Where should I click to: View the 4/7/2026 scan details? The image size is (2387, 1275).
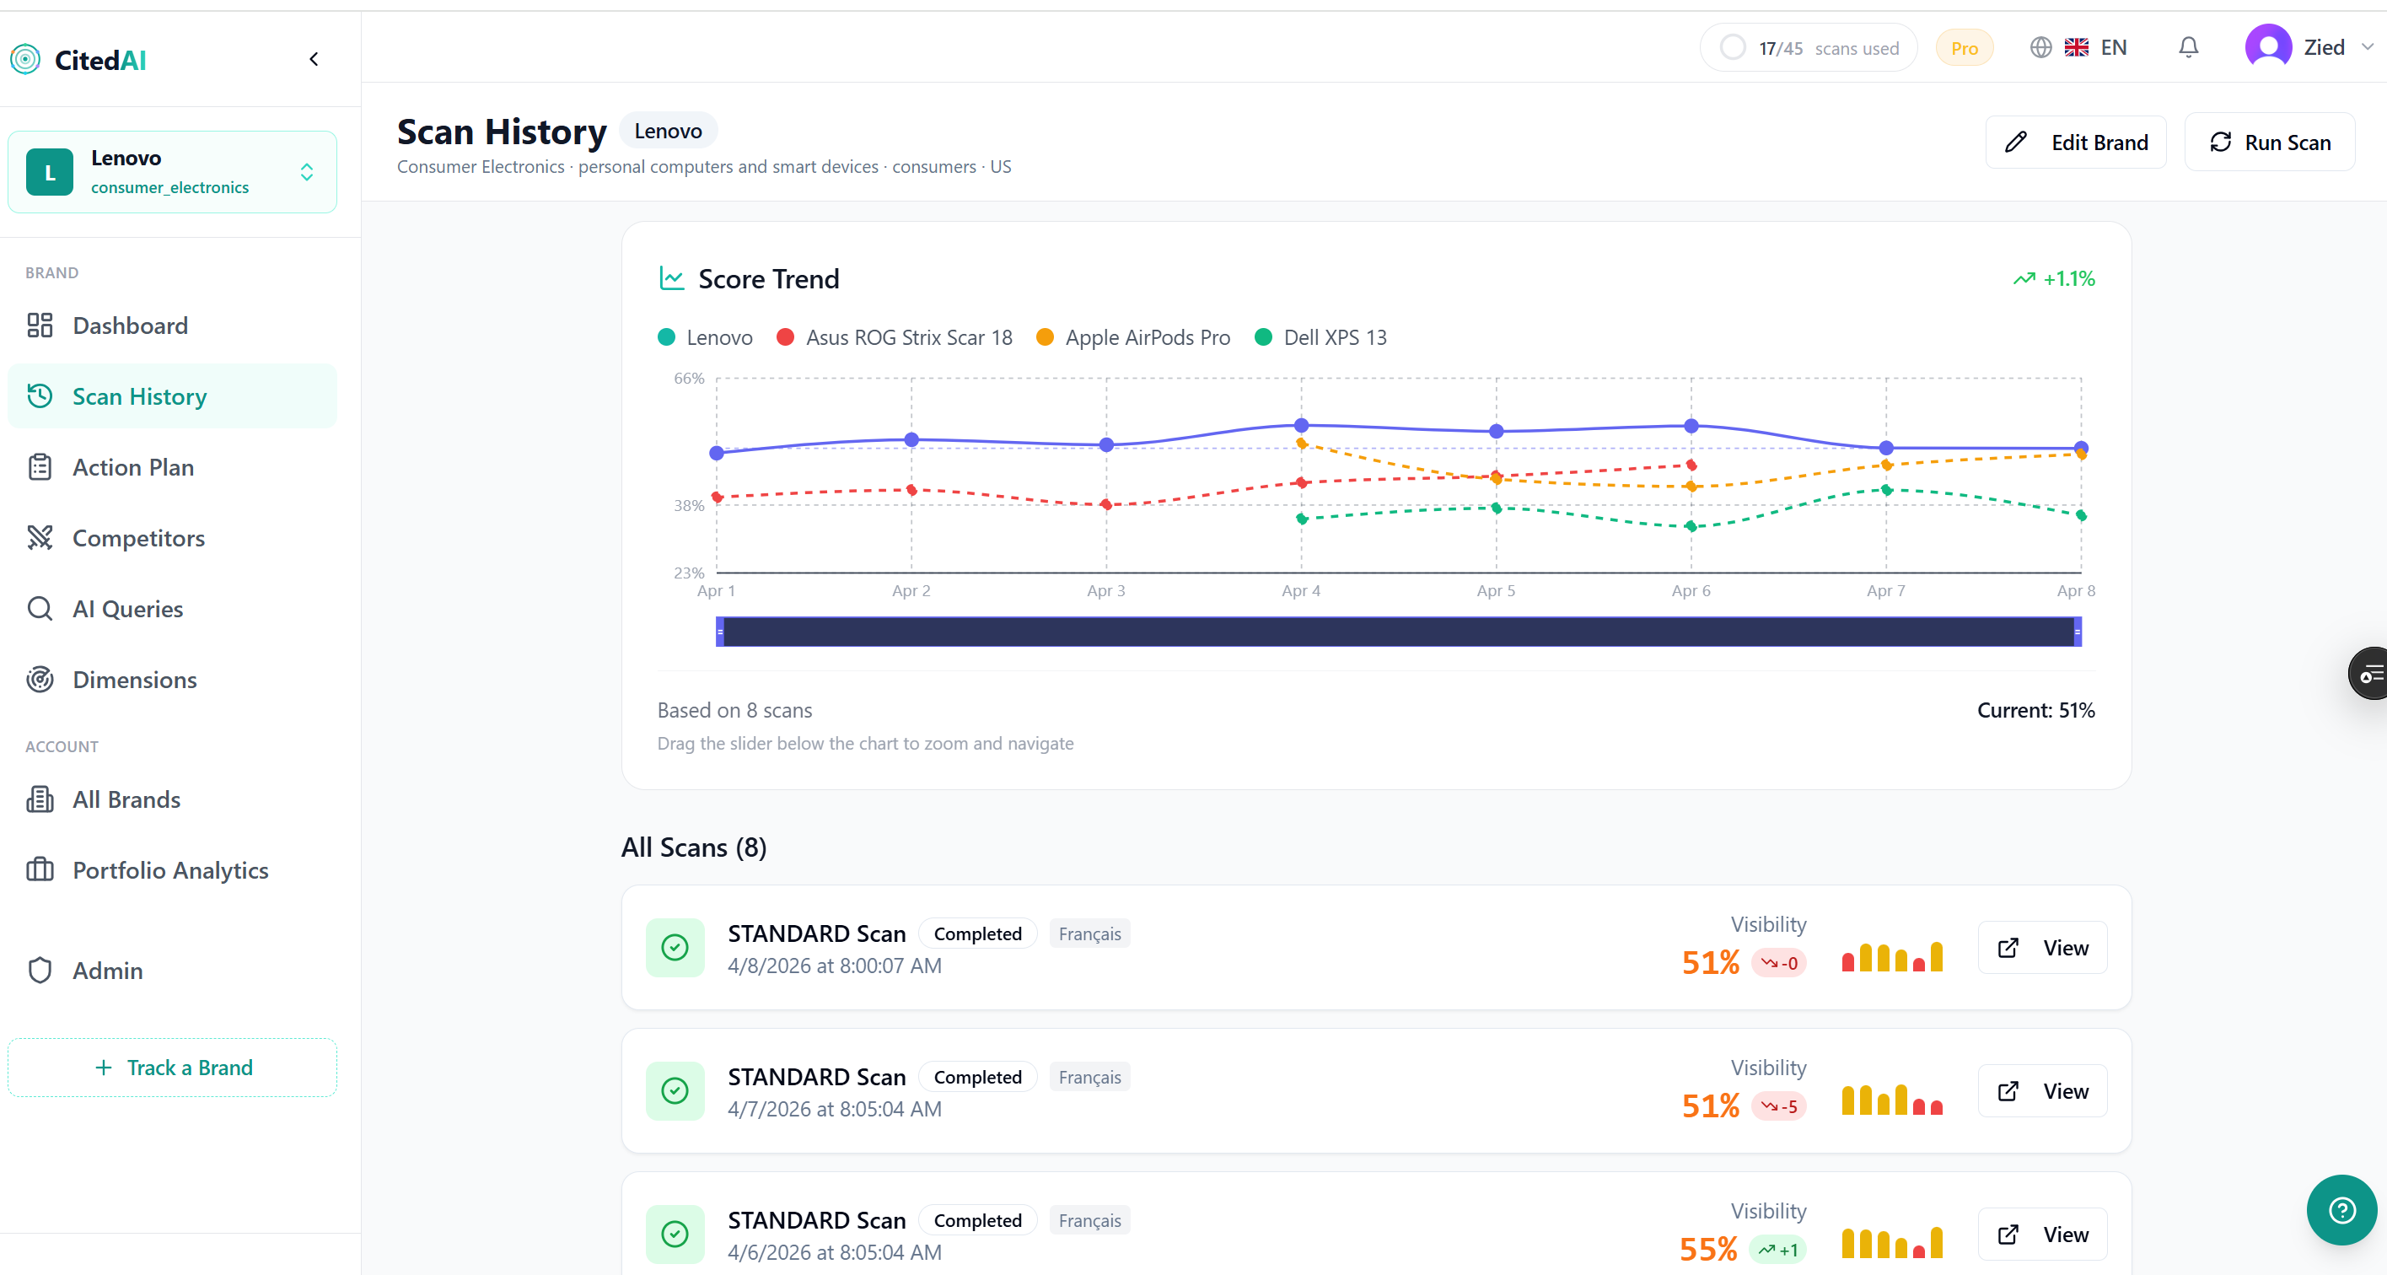2042,1090
